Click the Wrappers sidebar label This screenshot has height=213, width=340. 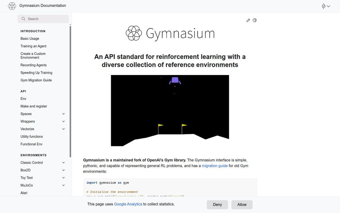tap(28, 122)
